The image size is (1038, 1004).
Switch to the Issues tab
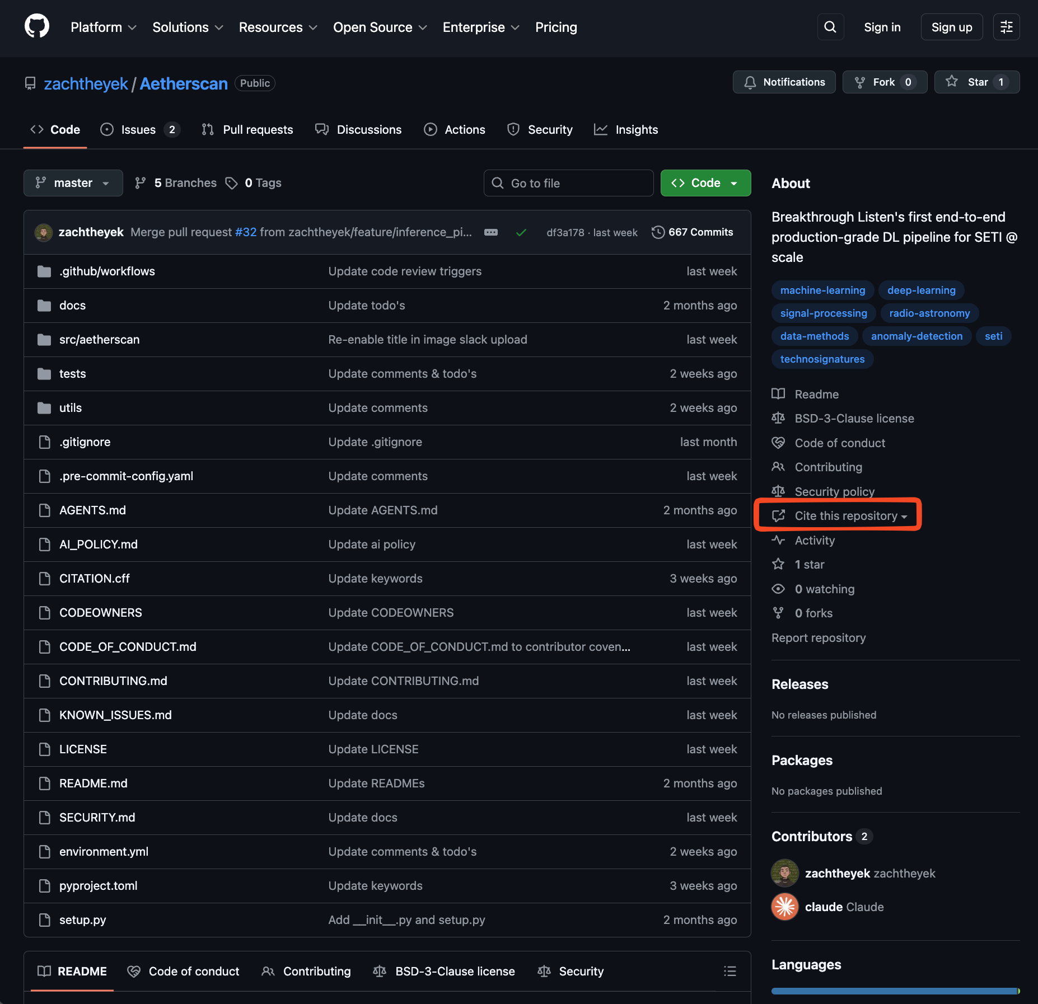point(140,129)
